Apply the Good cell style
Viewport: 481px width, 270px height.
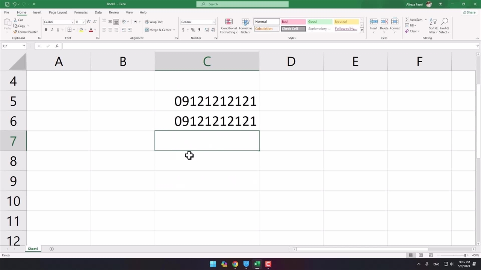[x=319, y=22]
